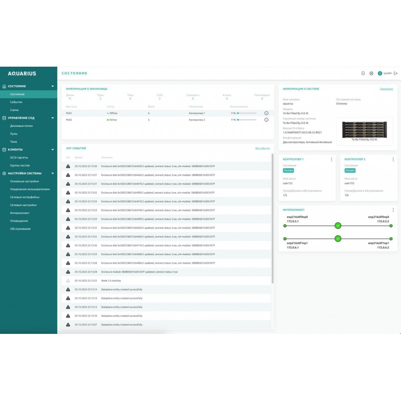Open iSCSI таргеты in the sidebar

(x=19, y=158)
